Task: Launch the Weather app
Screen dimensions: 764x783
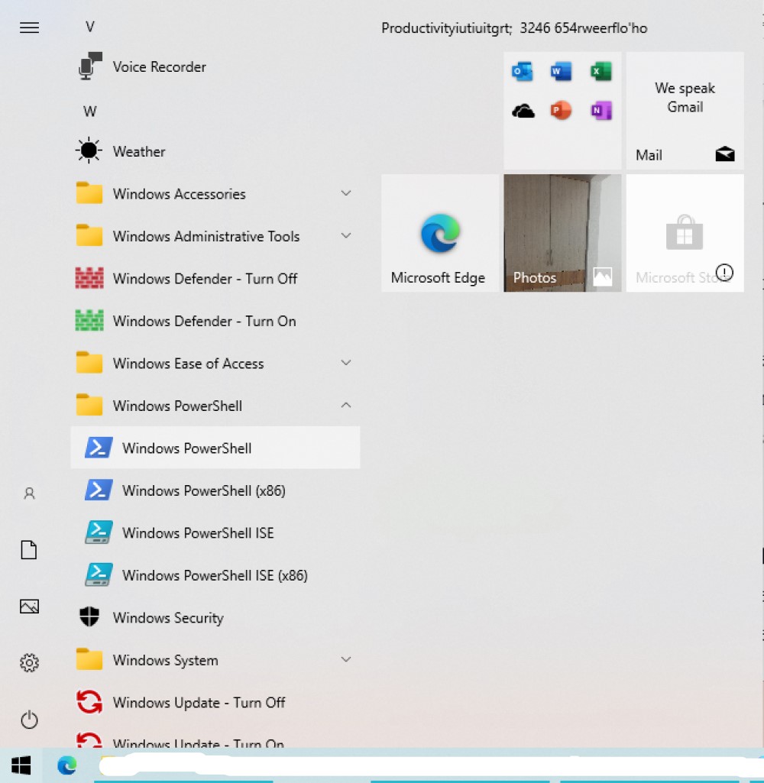Action: 215,150
